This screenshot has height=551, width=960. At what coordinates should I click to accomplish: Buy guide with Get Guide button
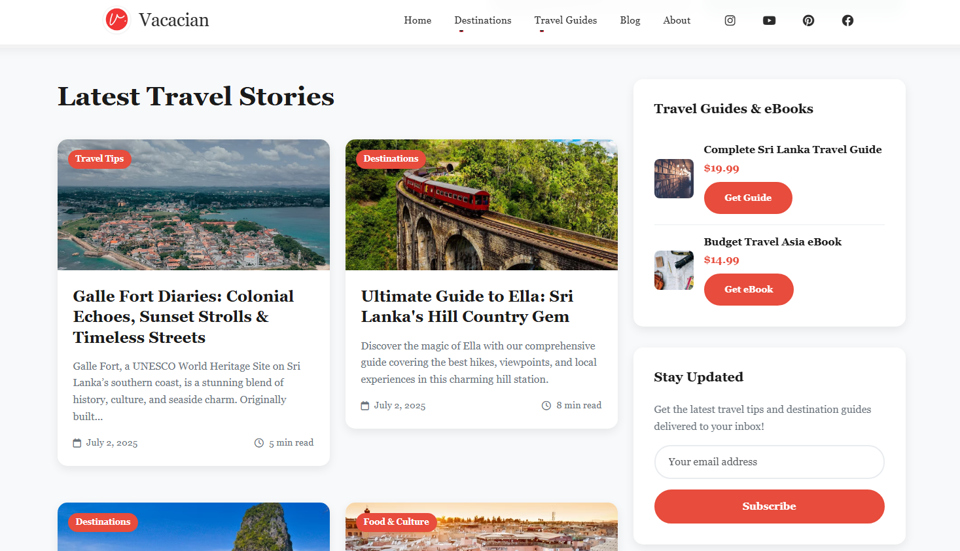click(x=748, y=198)
